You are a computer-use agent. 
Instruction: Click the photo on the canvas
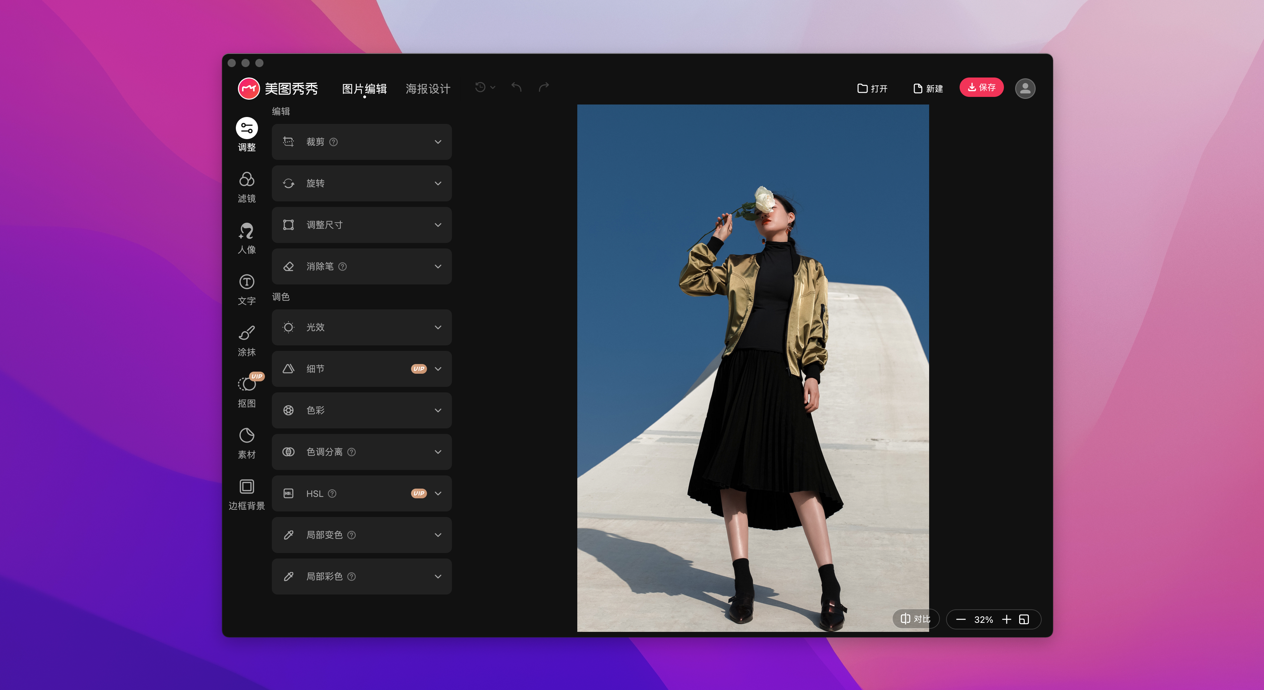[753, 368]
